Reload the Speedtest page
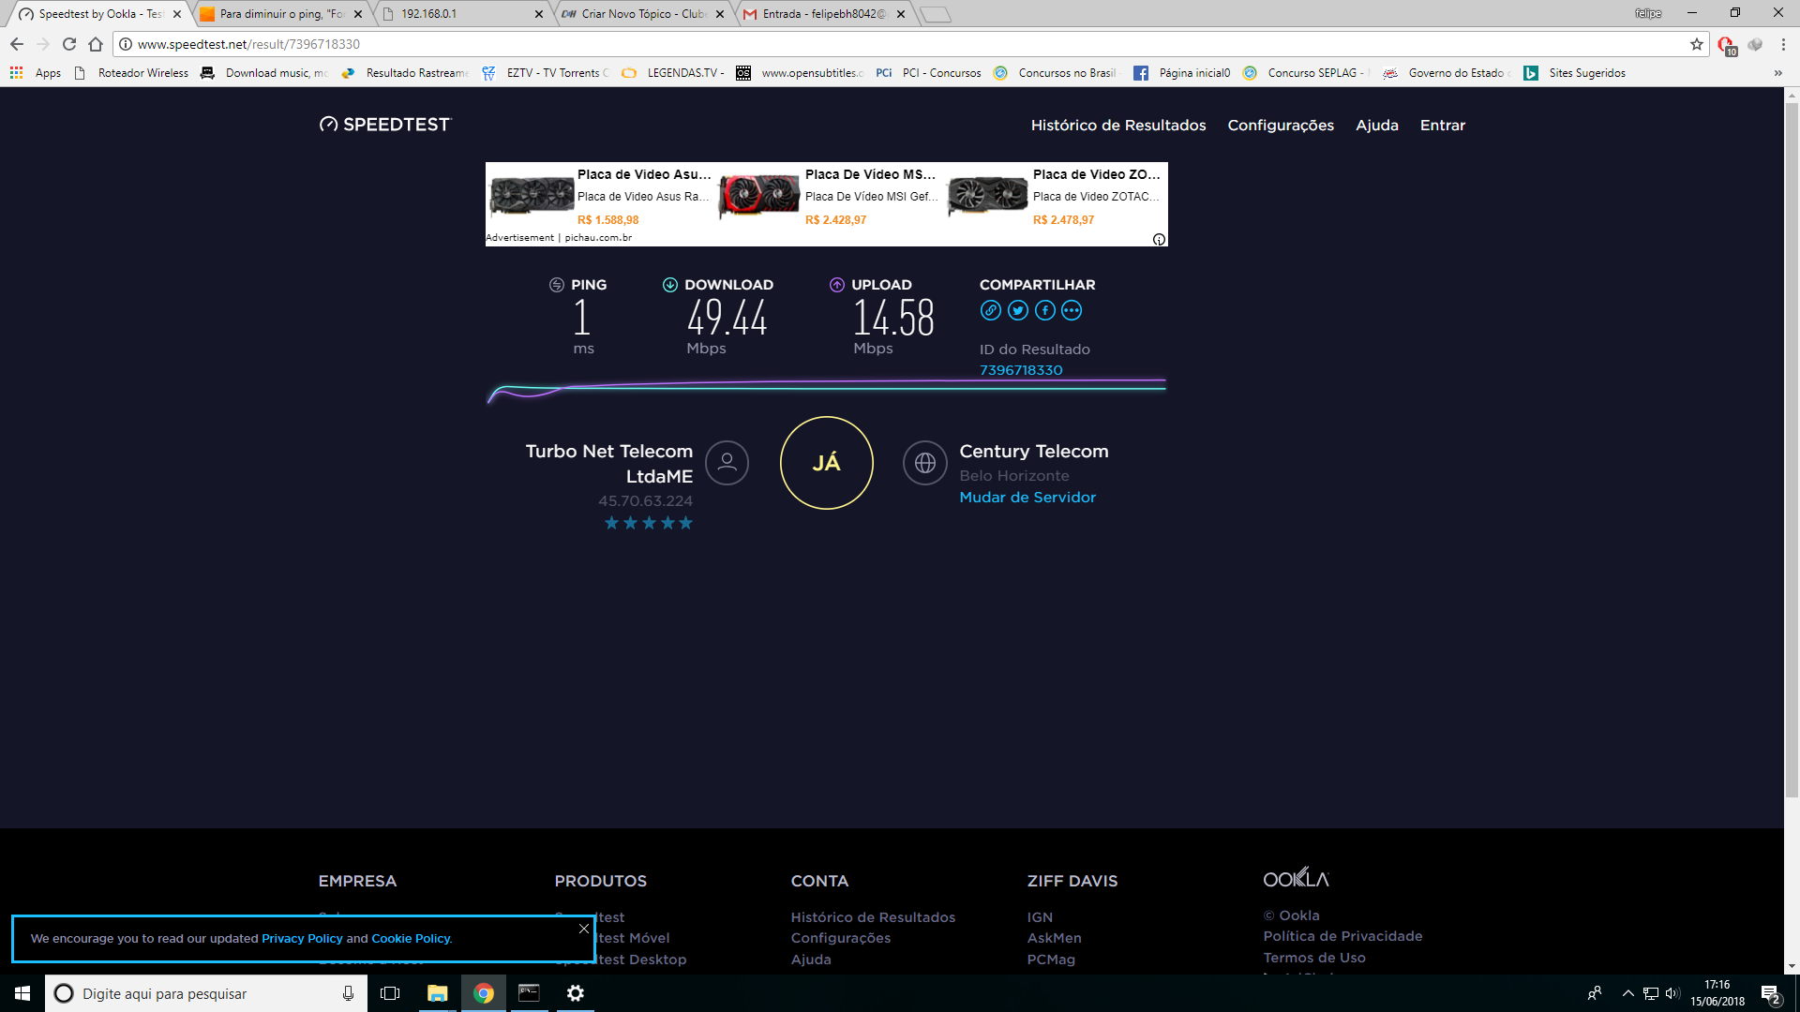Screen dimensions: 1800x1012 (68, 44)
